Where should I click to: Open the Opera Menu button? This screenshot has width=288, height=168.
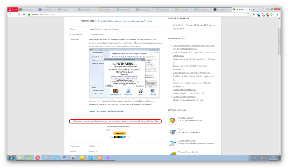point(13,10)
